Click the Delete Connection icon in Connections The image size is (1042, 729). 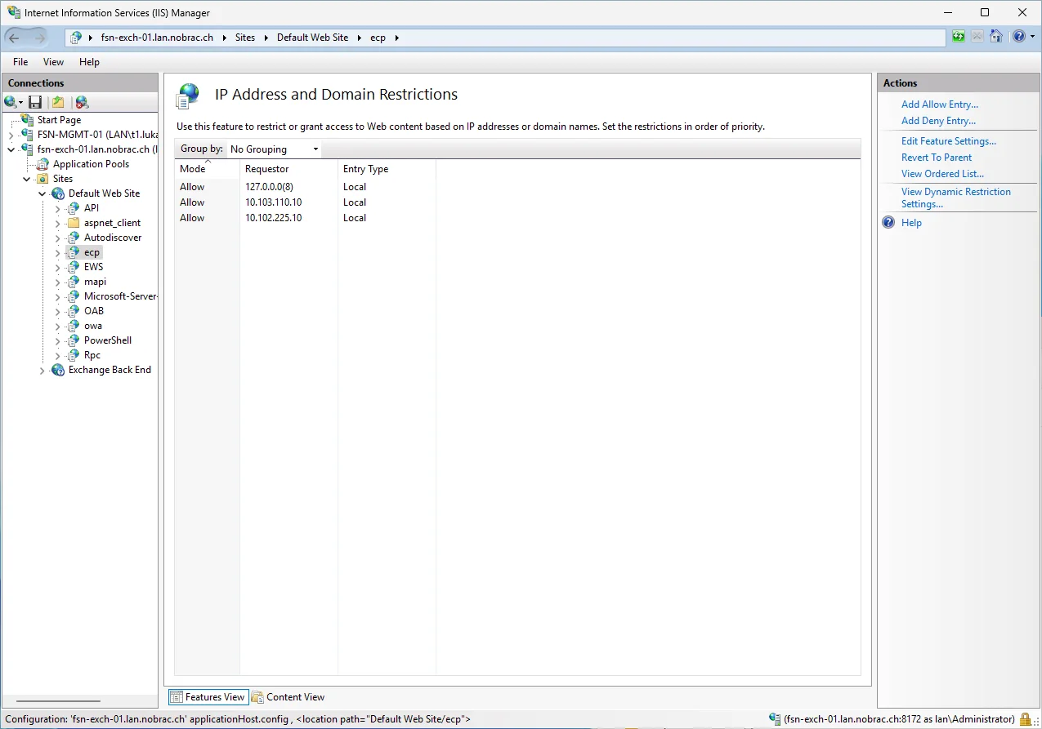[x=82, y=102]
